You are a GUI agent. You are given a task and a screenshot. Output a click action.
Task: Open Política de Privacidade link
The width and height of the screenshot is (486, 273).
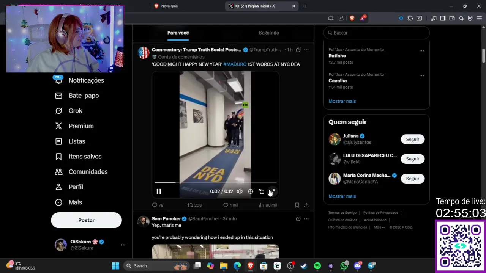click(x=380, y=213)
